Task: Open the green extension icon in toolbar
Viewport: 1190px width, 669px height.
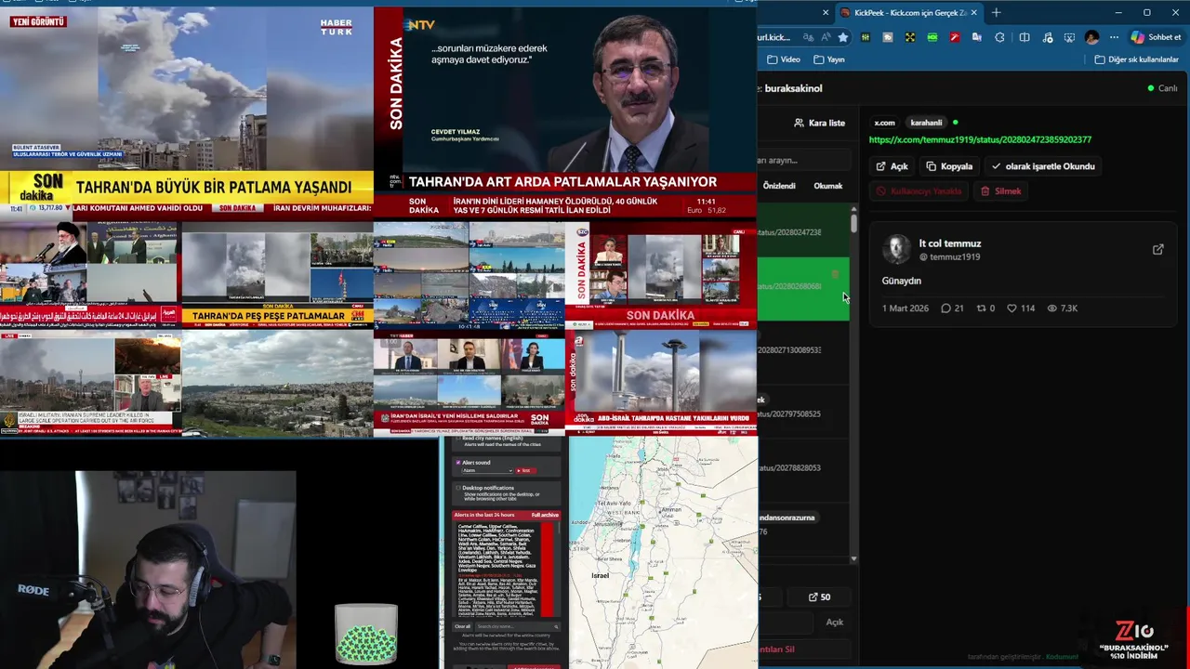Action: coord(932,37)
